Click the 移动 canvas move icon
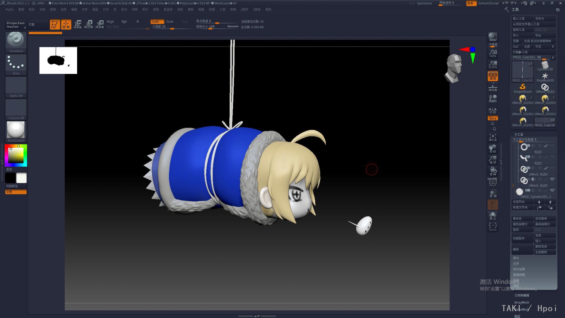The width and height of the screenshot is (565, 318). [x=493, y=149]
